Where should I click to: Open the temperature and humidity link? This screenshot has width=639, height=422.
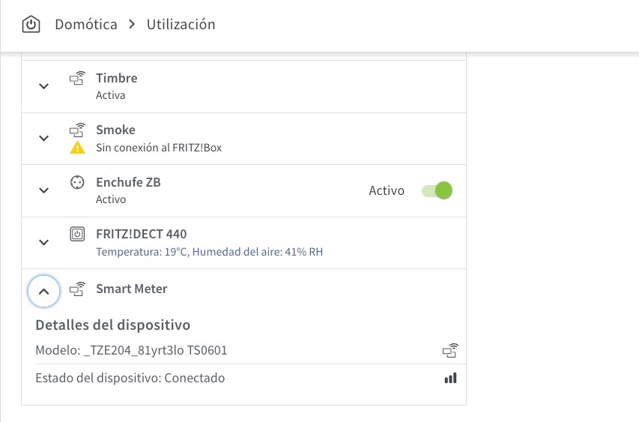210,252
